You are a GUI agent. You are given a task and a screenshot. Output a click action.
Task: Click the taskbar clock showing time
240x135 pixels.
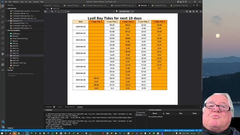coord(193,133)
